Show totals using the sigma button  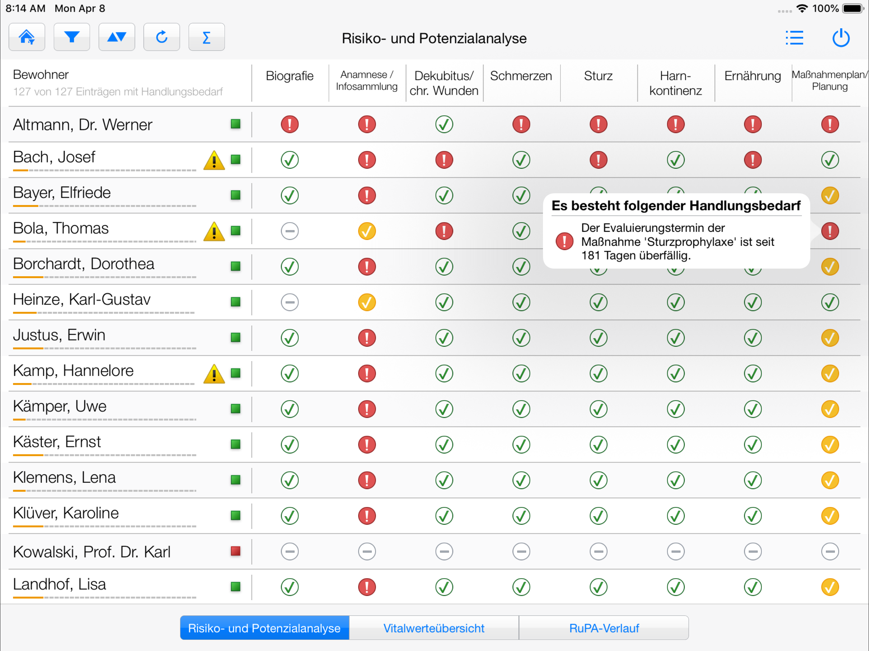coord(207,37)
